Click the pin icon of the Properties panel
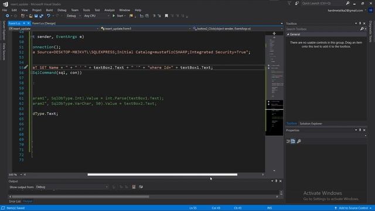The height and width of the screenshot is (211, 375). coord(360,130)
